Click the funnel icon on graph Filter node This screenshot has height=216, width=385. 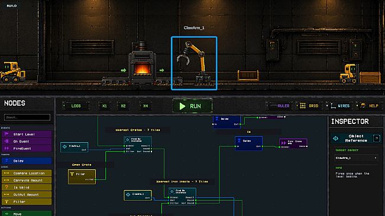coord(72,174)
